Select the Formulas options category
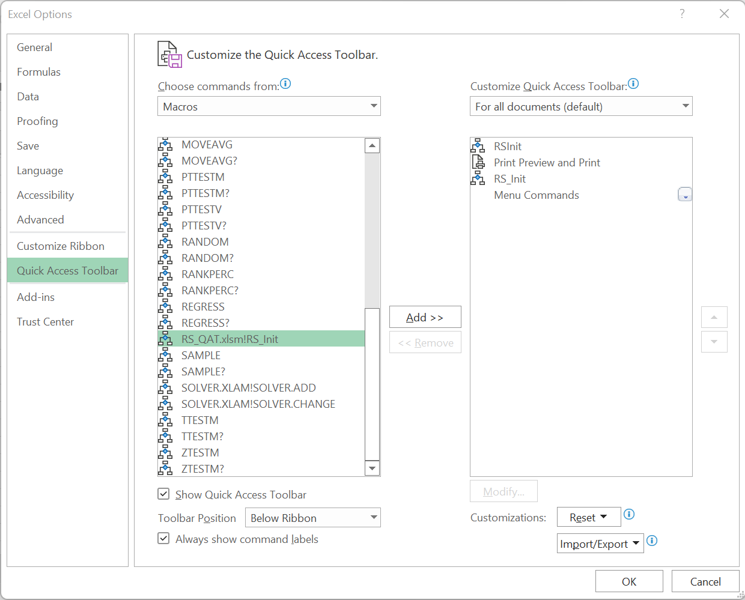 (x=68, y=72)
